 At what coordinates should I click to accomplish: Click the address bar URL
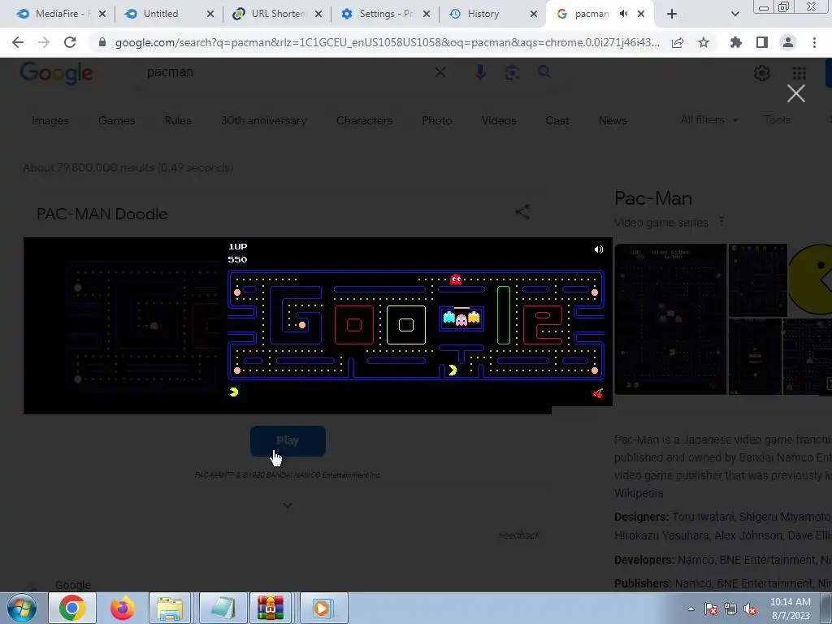[388, 42]
